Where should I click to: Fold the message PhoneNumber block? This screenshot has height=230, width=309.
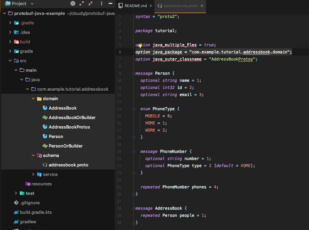click(x=133, y=152)
